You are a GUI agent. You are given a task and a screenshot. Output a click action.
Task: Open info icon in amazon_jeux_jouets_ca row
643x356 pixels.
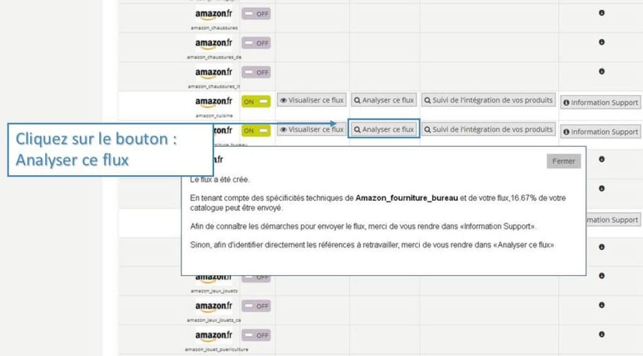pos(602,305)
